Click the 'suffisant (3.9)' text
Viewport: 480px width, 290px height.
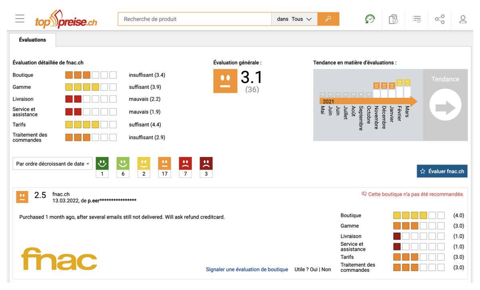click(145, 87)
